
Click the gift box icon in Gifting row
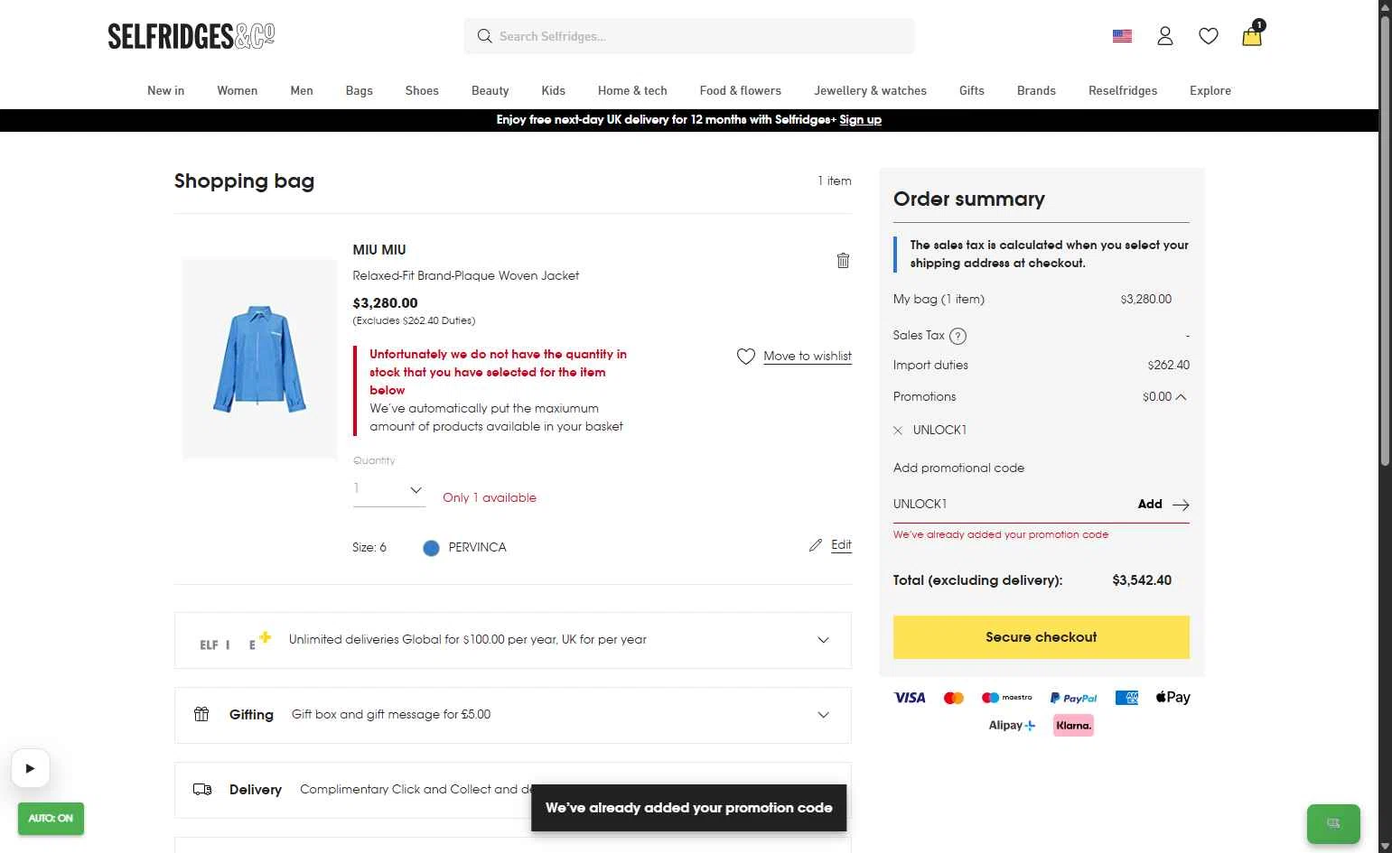(x=201, y=714)
